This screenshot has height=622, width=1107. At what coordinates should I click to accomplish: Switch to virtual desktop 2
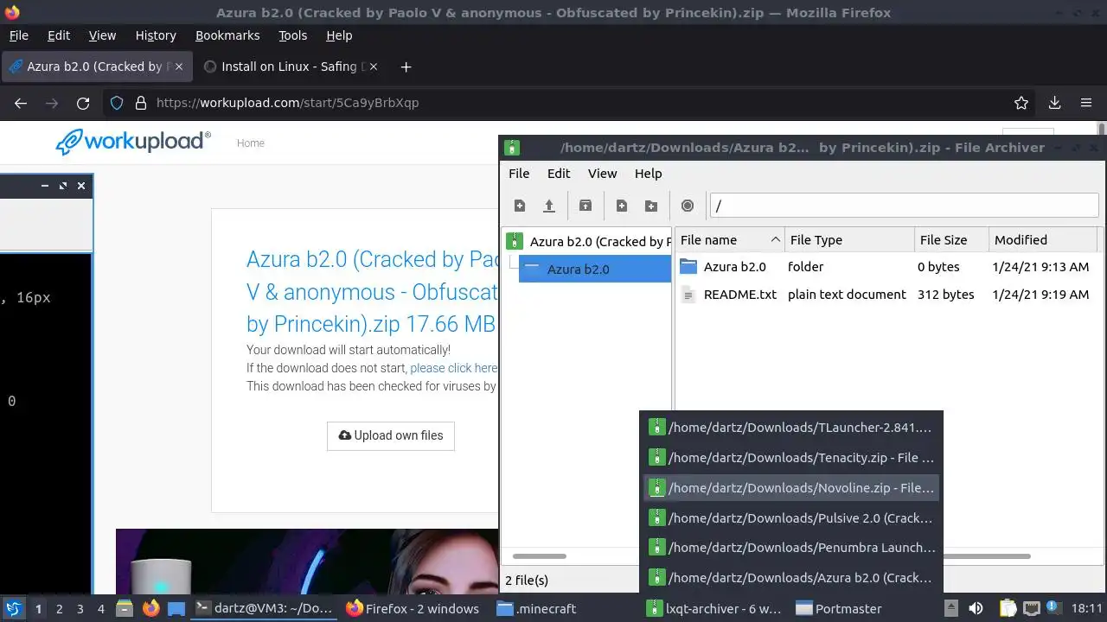point(59,609)
